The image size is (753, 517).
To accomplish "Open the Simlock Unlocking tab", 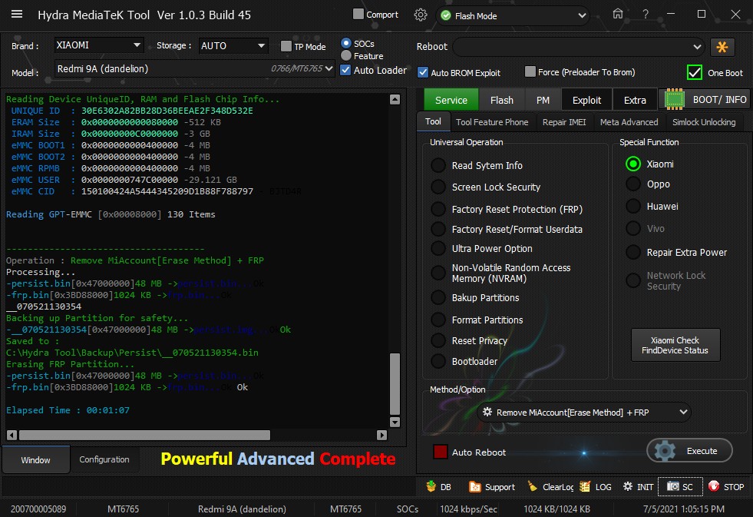I will pyautogui.click(x=704, y=122).
